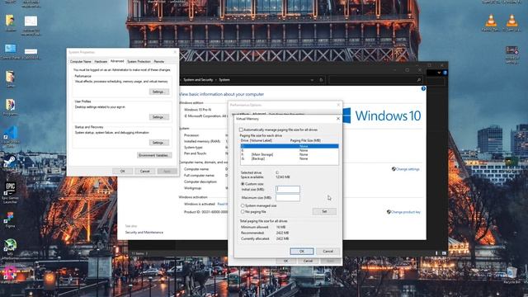This screenshot has height=297, width=528.
Task: Click Cancel in Performance Options behind dialog
Action: coord(308,261)
